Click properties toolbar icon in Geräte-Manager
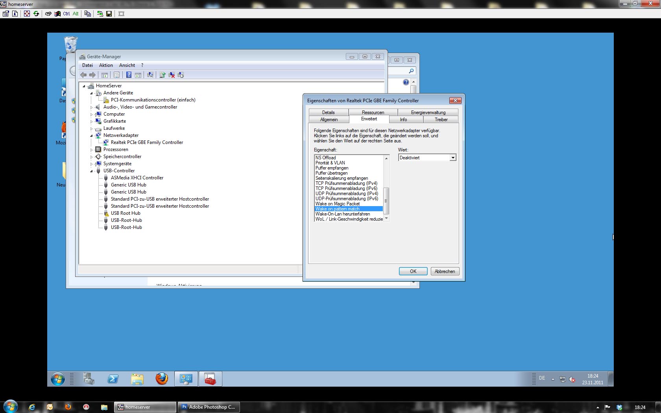The height and width of the screenshot is (413, 661). point(116,75)
